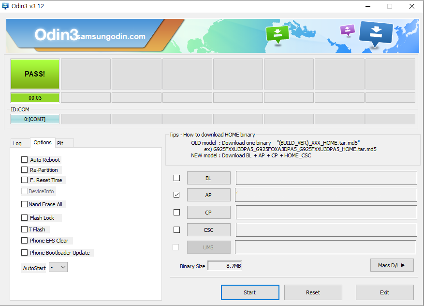
Task: Open Mass D/L mode
Action: pos(392,265)
